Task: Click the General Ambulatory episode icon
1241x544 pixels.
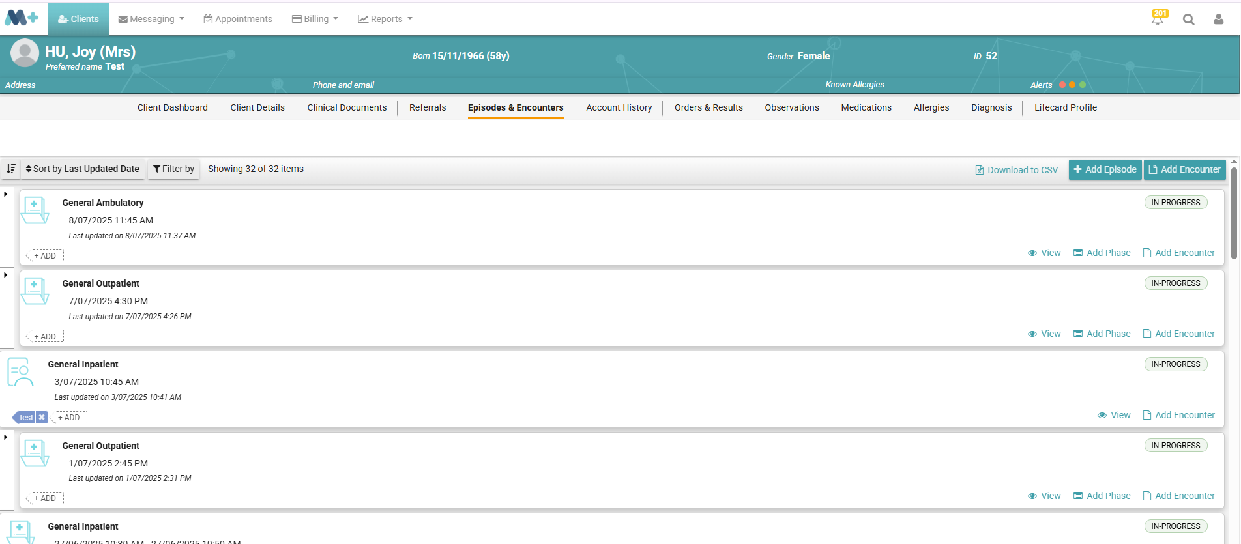Action: [35, 210]
